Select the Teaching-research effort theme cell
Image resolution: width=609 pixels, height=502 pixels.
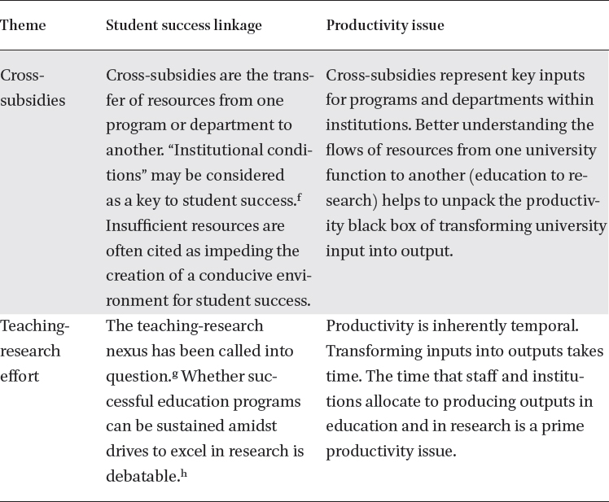point(34,351)
